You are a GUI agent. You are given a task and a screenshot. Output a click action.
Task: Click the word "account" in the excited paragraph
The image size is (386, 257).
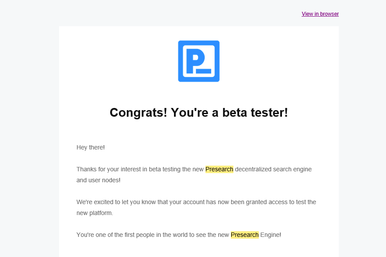coord(193,202)
